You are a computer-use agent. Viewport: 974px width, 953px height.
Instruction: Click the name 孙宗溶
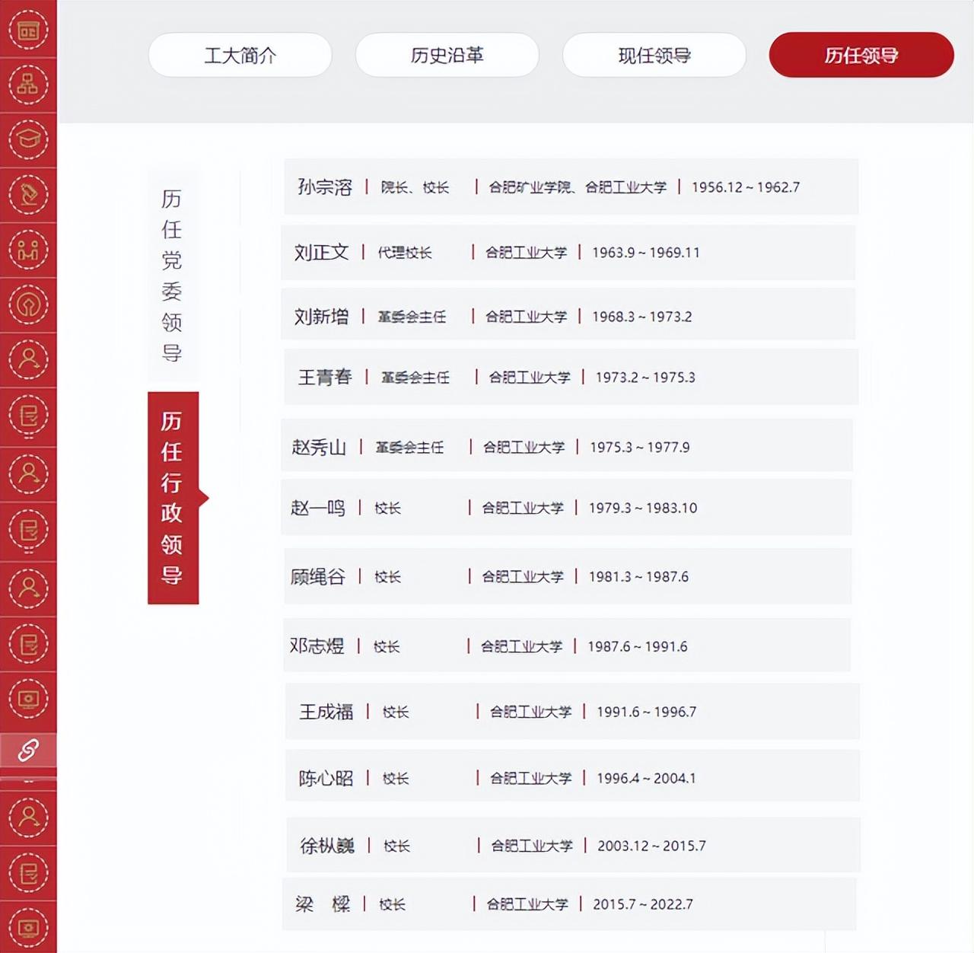point(325,187)
